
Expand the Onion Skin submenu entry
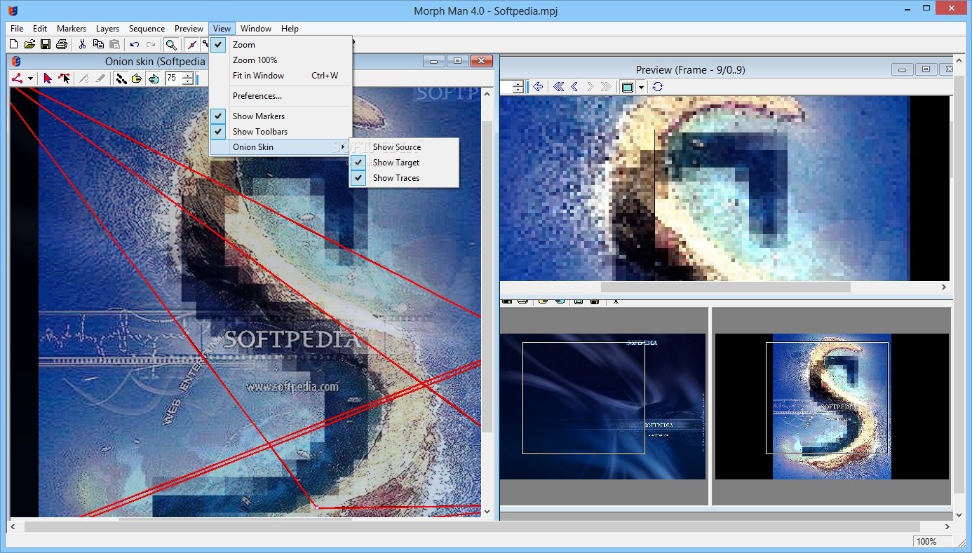(x=281, y=147)
